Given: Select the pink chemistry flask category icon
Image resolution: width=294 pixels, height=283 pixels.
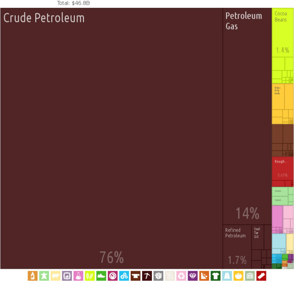Looking at the screenshot, I should [x=78, y=276].
